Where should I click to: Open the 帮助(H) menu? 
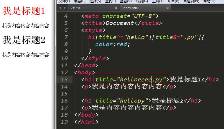(209, 1)
